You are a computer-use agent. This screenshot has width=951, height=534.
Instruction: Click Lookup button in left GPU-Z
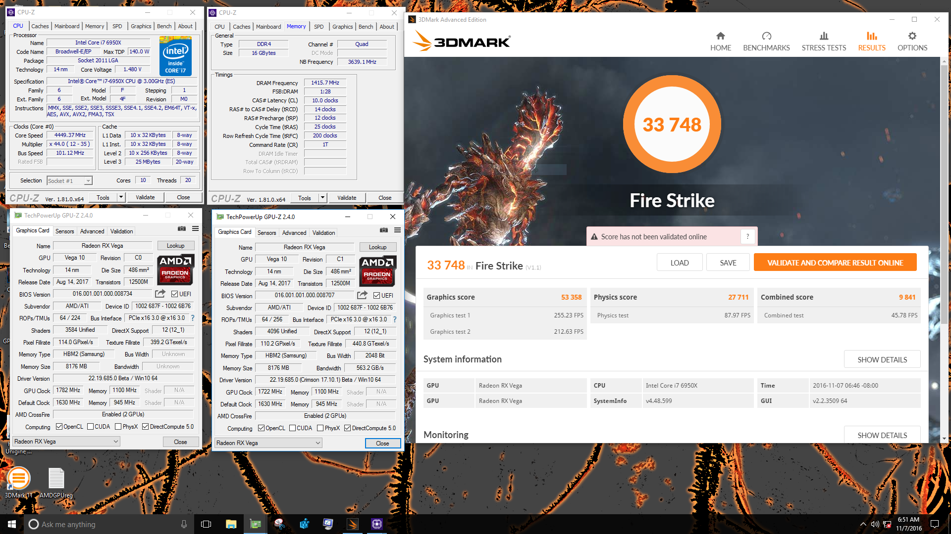point(175,245)
